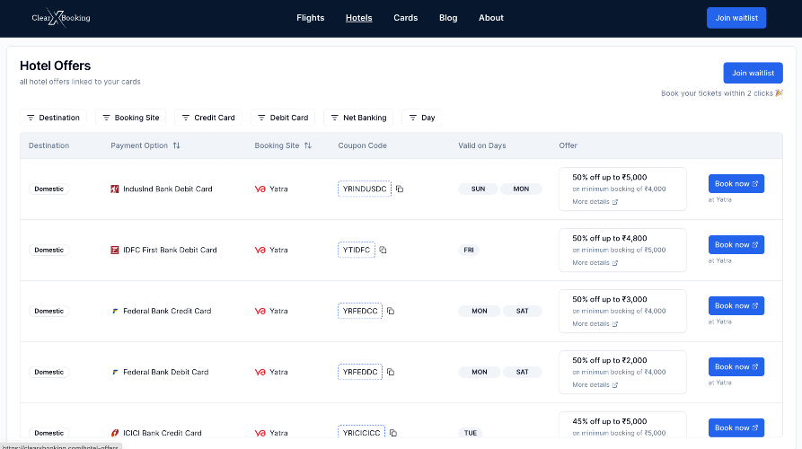Screen dimensions: 802x449
Task: Copy the YRFEDCC coupon code
Action: 391,311
